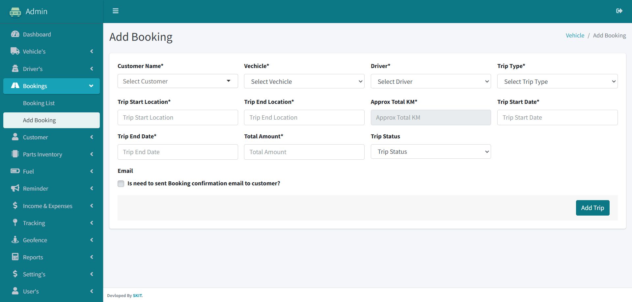Click the logout icon in header

click(619, 11)
